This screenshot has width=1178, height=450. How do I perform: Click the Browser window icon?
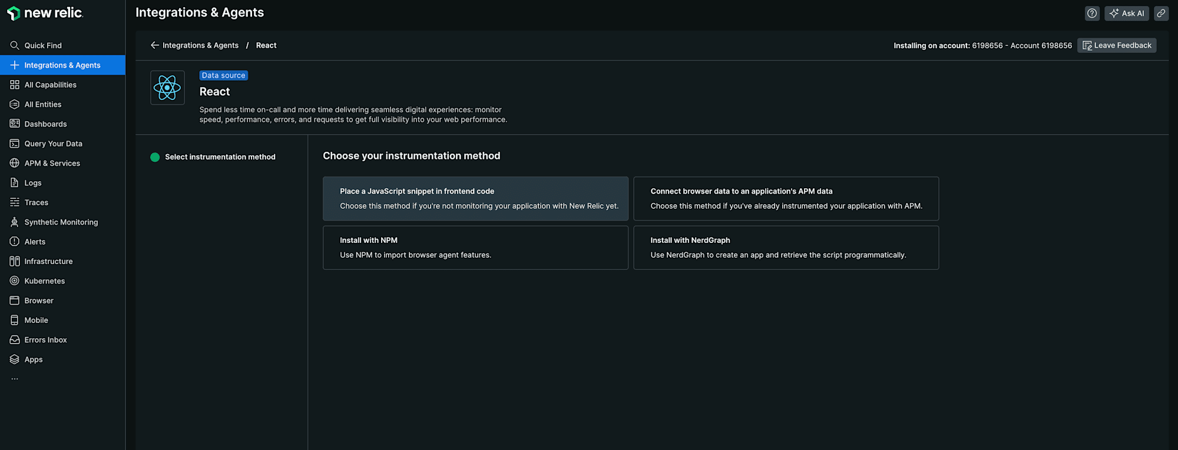pos(15,301)
